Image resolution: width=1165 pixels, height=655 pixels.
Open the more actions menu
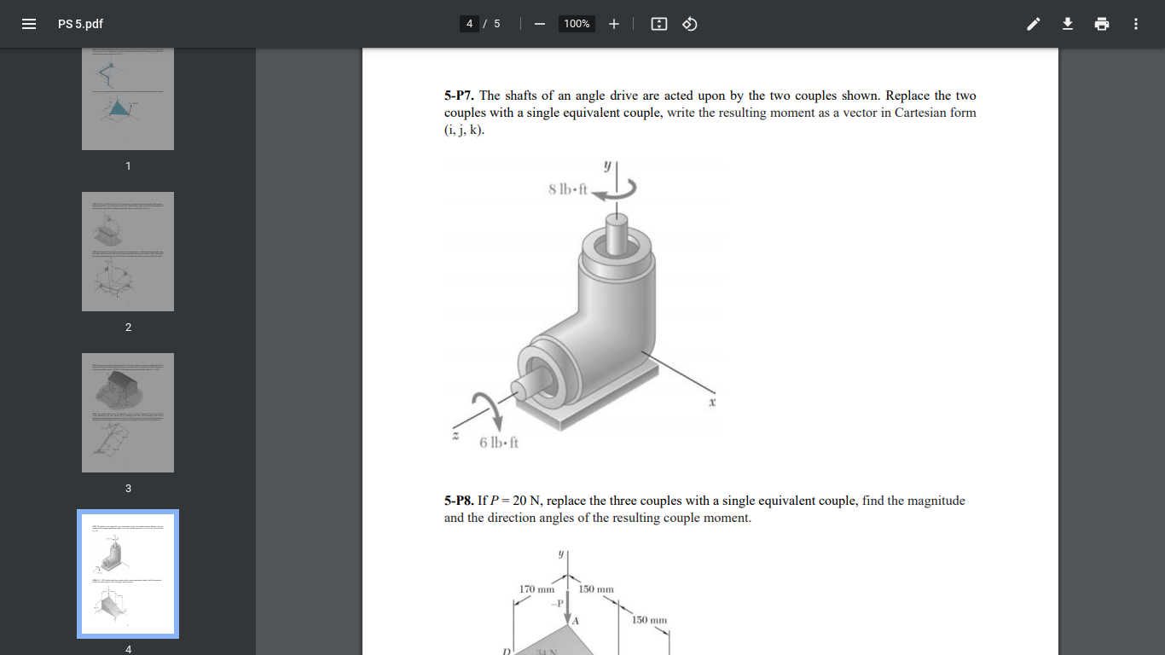[1136, 24]
